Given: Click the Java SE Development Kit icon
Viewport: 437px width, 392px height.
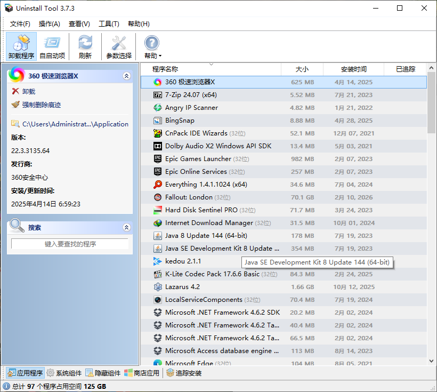Looking at the screenshot, I should pyautogui.click(x=157, y=249).
